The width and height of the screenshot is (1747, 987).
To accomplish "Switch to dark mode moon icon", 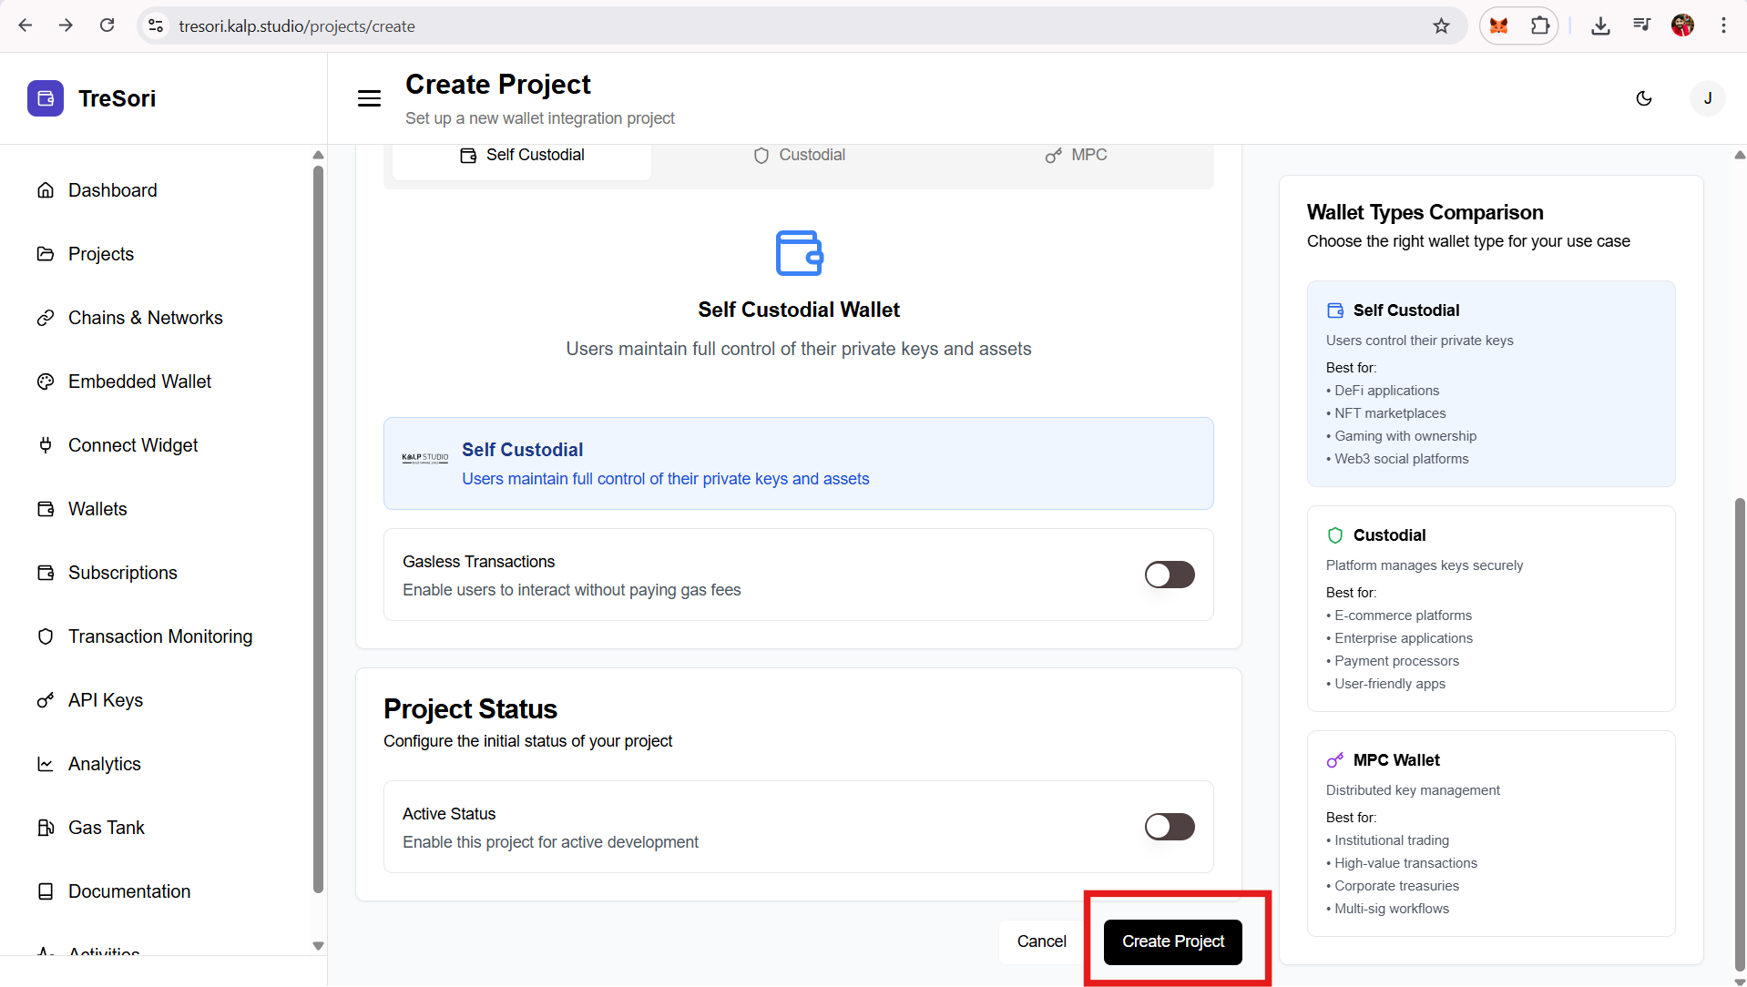I will coord(1644,98).
